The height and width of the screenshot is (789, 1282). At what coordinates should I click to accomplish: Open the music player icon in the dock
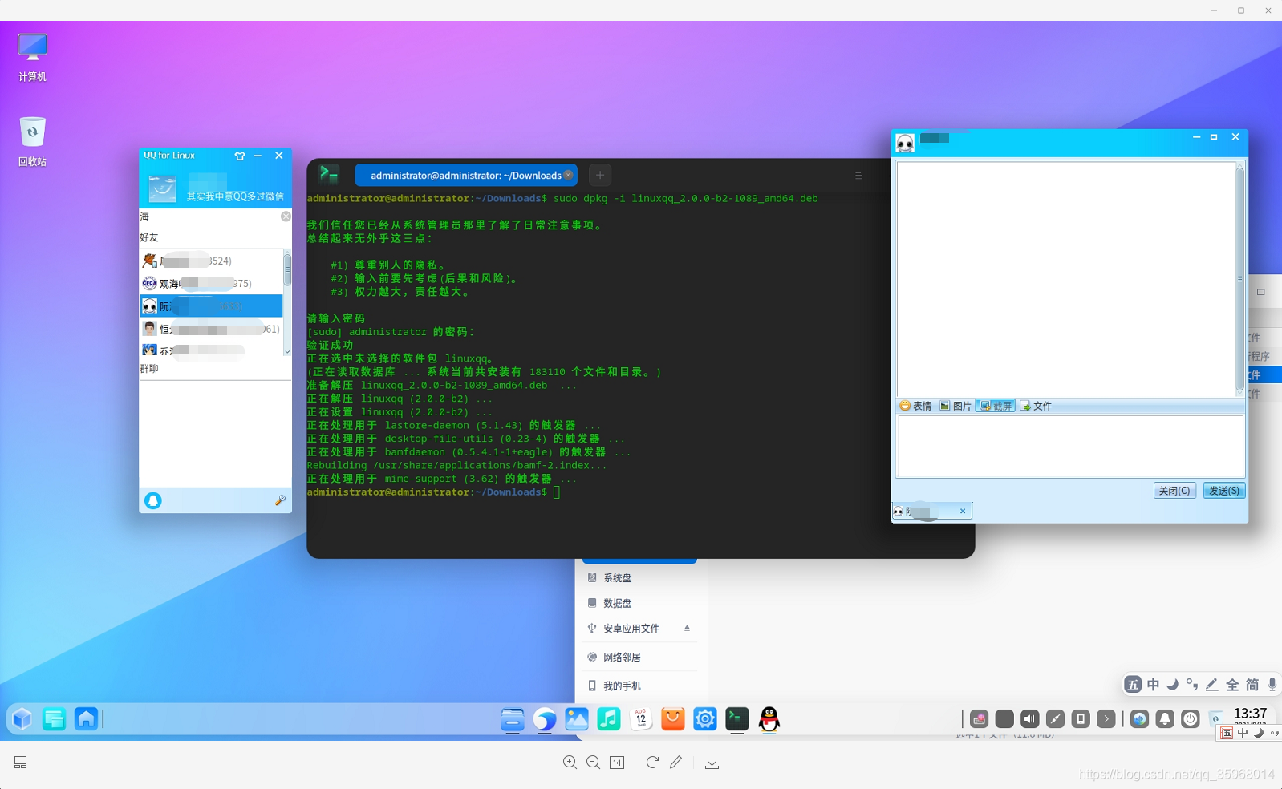609,719
